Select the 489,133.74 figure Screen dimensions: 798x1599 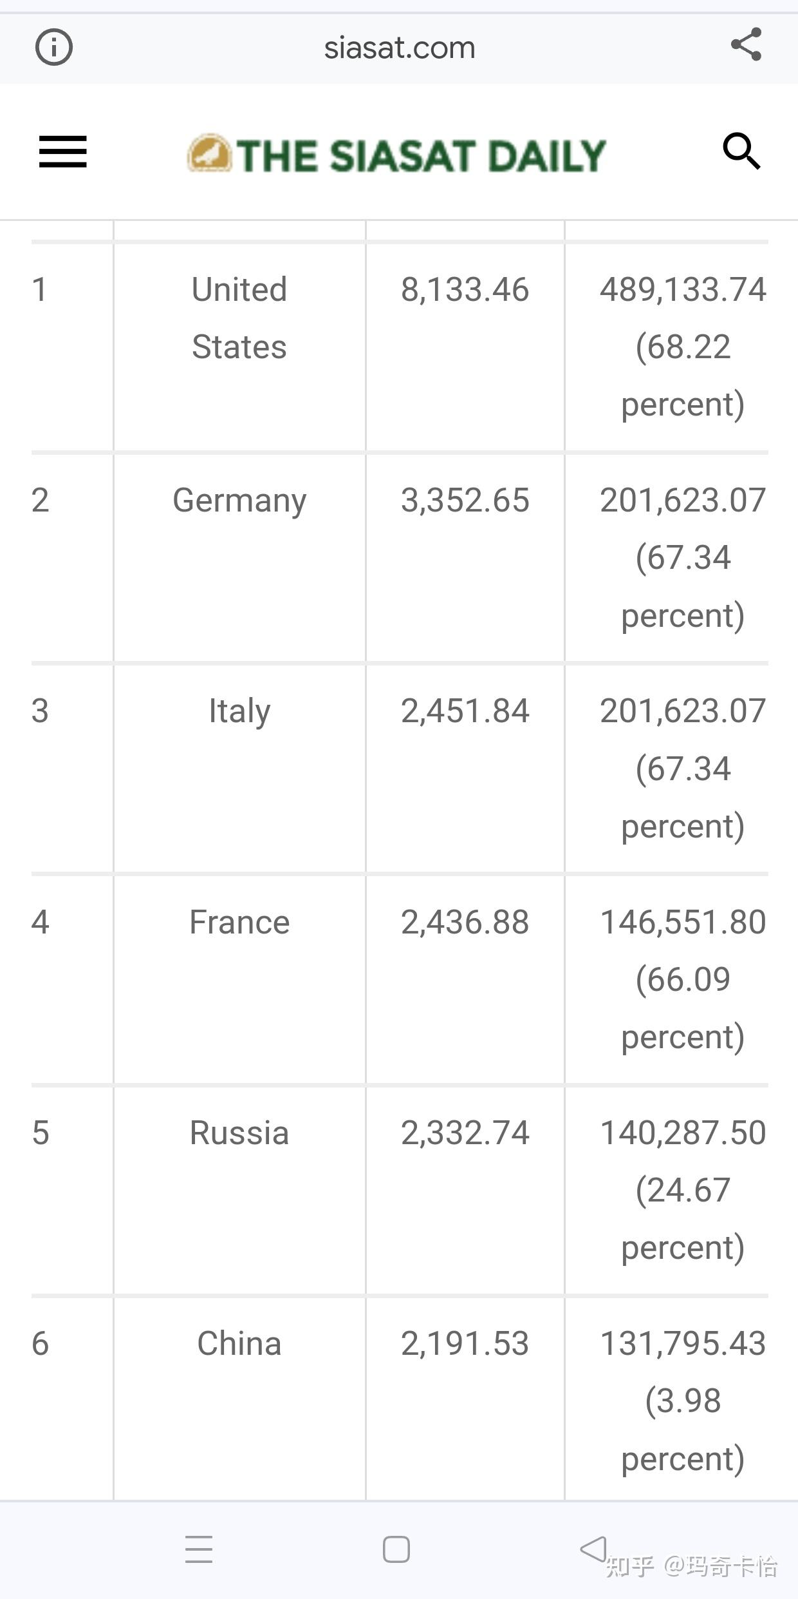click(683, 290)
